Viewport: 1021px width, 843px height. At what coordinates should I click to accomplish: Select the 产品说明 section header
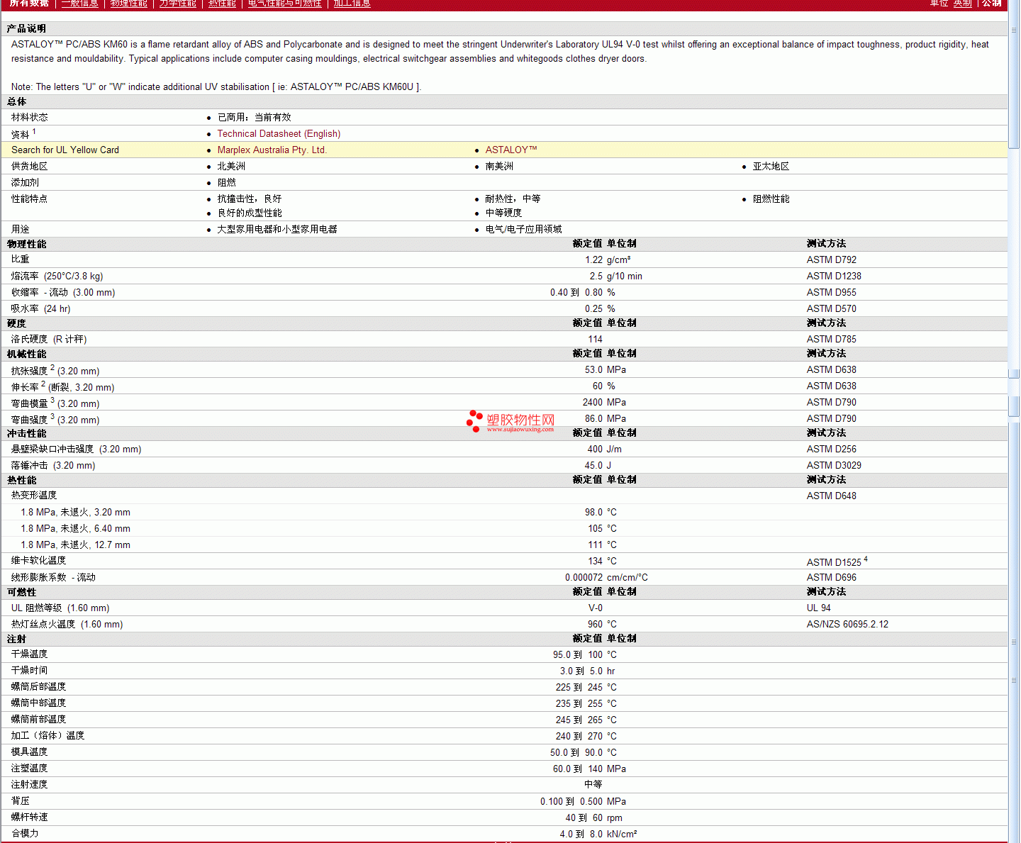[x=26, y=28]
